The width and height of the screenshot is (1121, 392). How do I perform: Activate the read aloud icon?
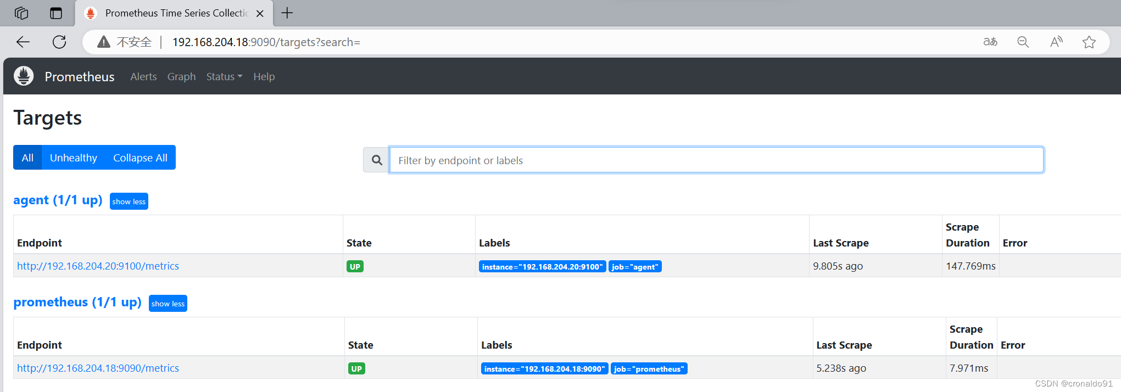[x=1056, y=42]
